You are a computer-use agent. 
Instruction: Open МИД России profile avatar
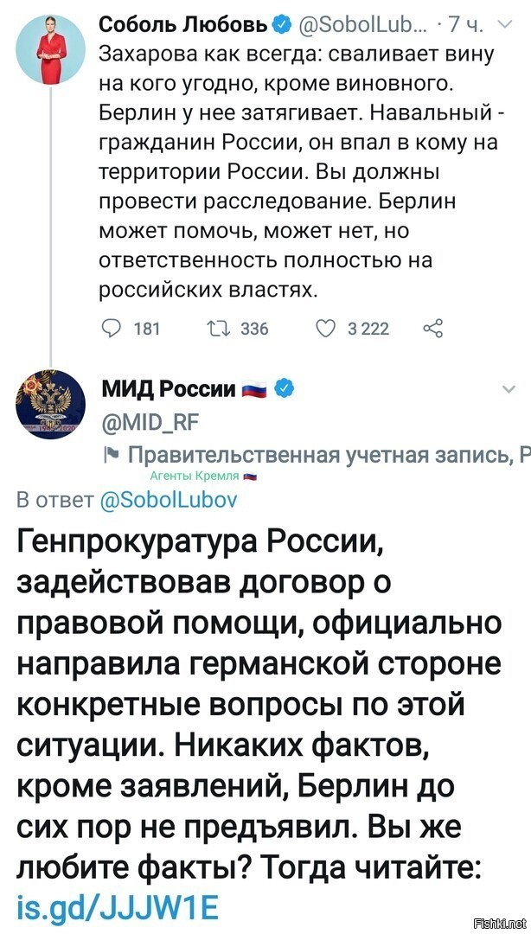click(50, 405)
